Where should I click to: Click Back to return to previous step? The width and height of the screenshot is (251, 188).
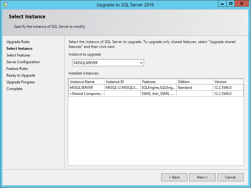coord(174,177)
